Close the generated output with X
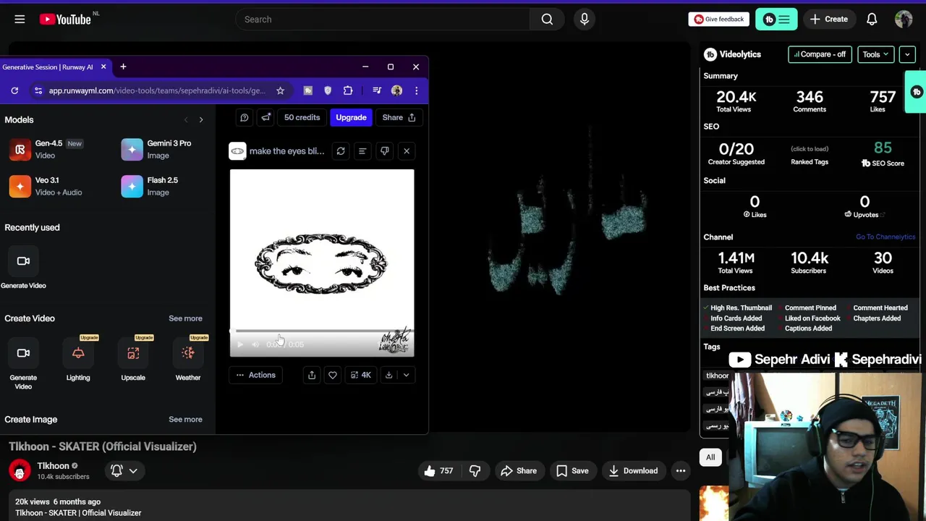The image size is (926, 521). pos(407,151)
